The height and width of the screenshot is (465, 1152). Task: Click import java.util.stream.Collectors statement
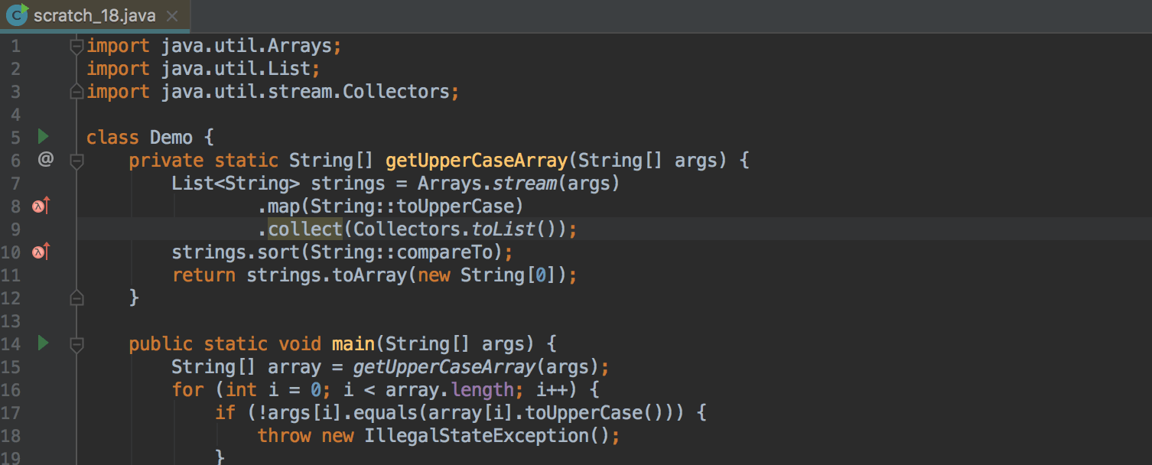click(x=273, y=91)
